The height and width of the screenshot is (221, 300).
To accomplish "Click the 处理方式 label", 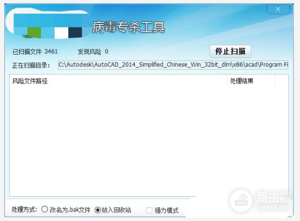I will [24, 209].
